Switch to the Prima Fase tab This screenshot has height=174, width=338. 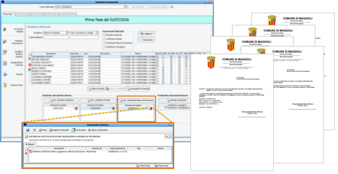[8, 14]
